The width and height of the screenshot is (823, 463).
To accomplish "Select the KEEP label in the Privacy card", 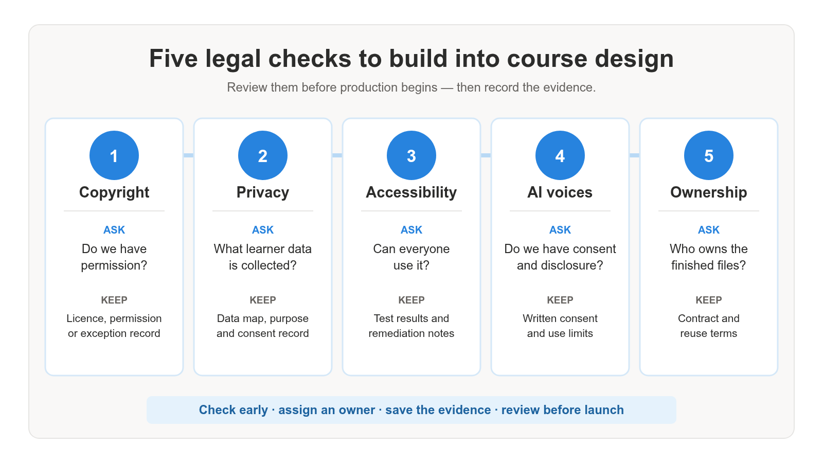I will tap(263, 300).
